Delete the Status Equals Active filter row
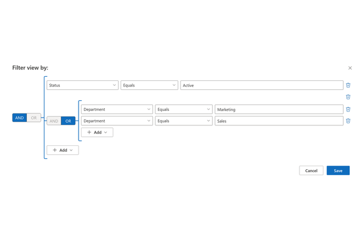 click(x=348, y=85)
